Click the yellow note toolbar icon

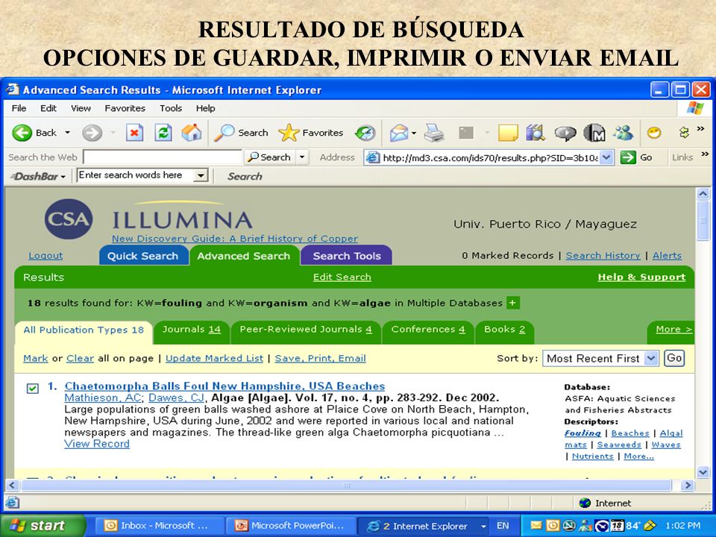pyautogui.click(x=508, y=133)
